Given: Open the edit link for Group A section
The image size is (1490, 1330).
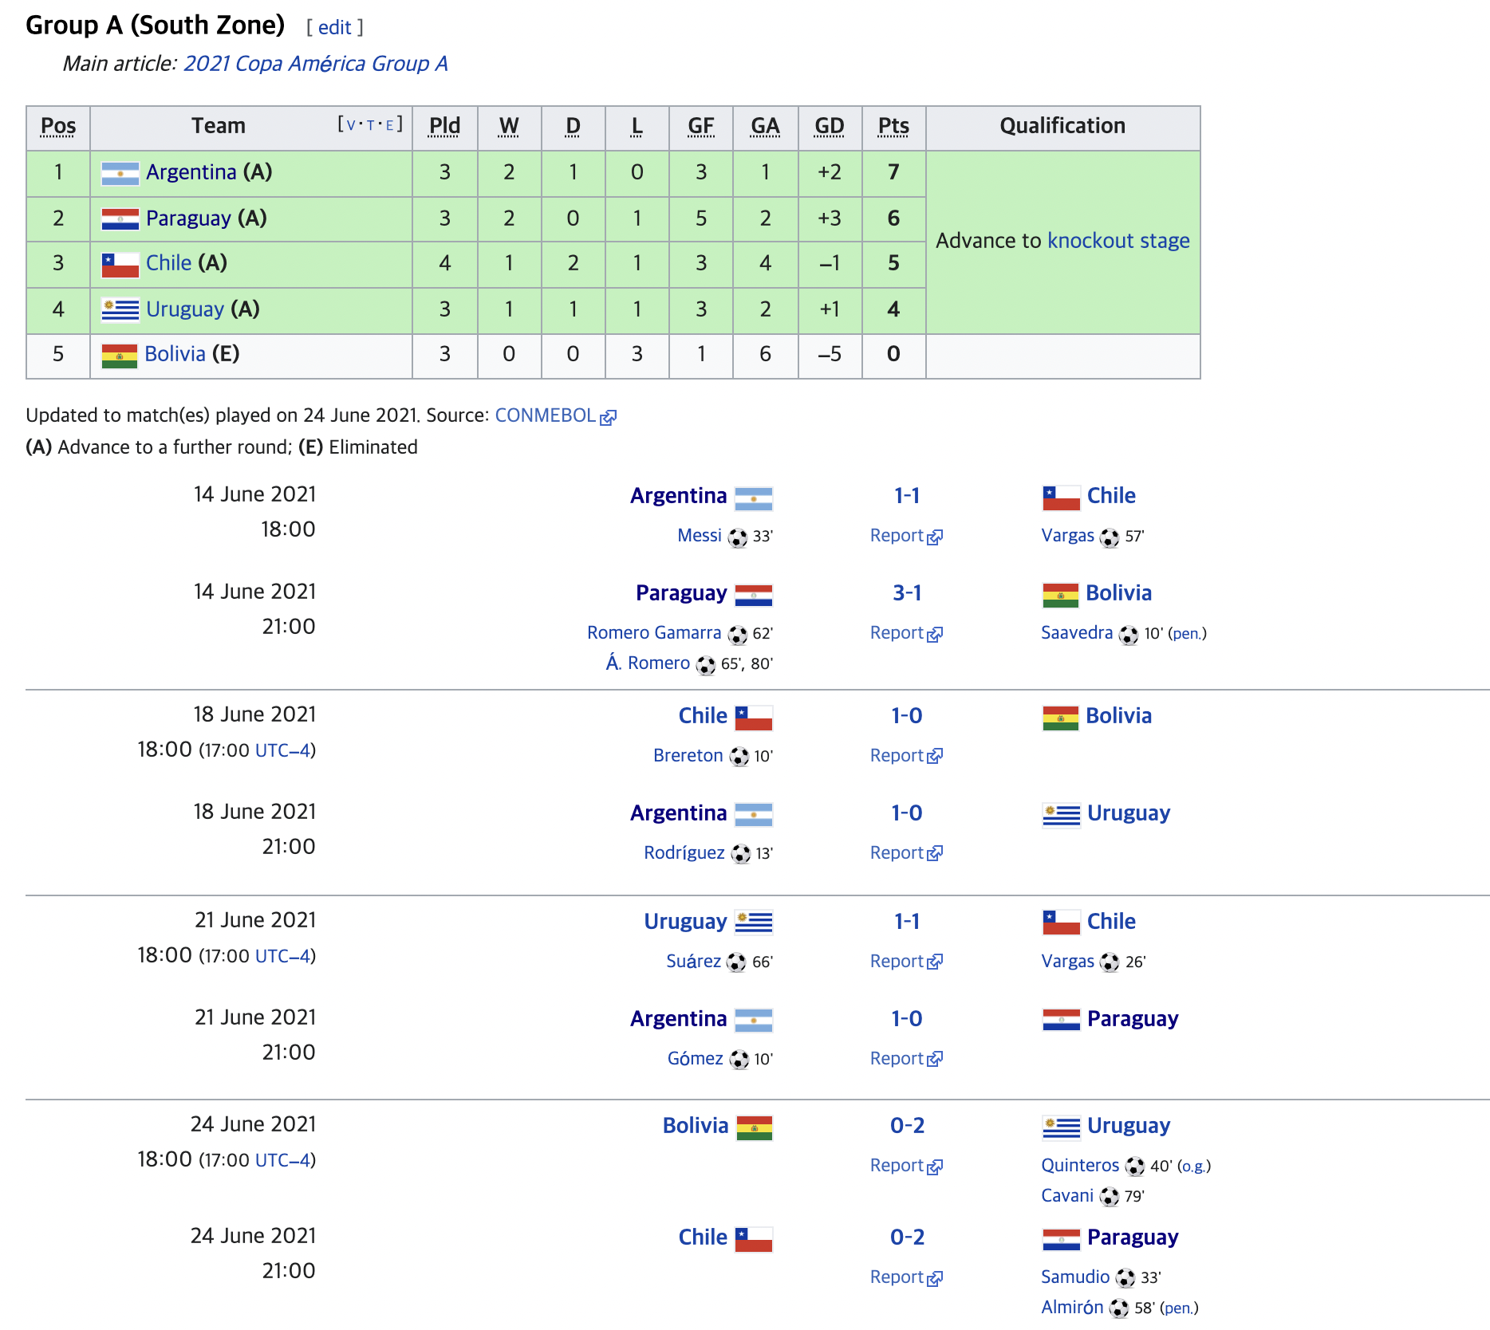Looking at the screenshot, I should [x=335, y=28].
